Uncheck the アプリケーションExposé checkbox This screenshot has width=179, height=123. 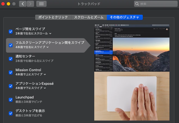point(11,86)
